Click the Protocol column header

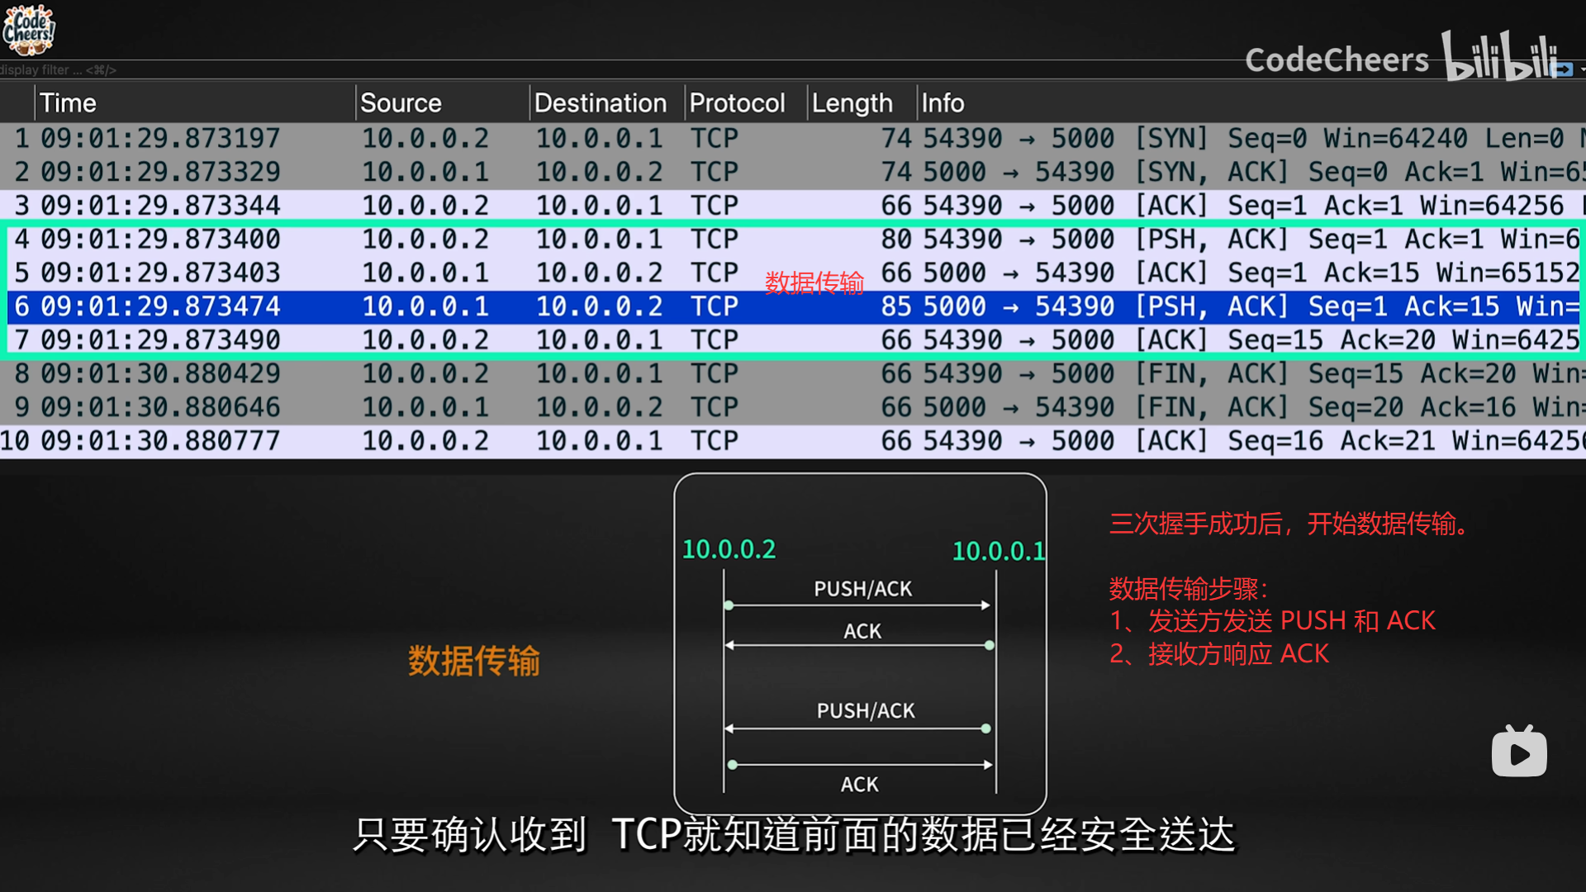(x=737, y=103)
